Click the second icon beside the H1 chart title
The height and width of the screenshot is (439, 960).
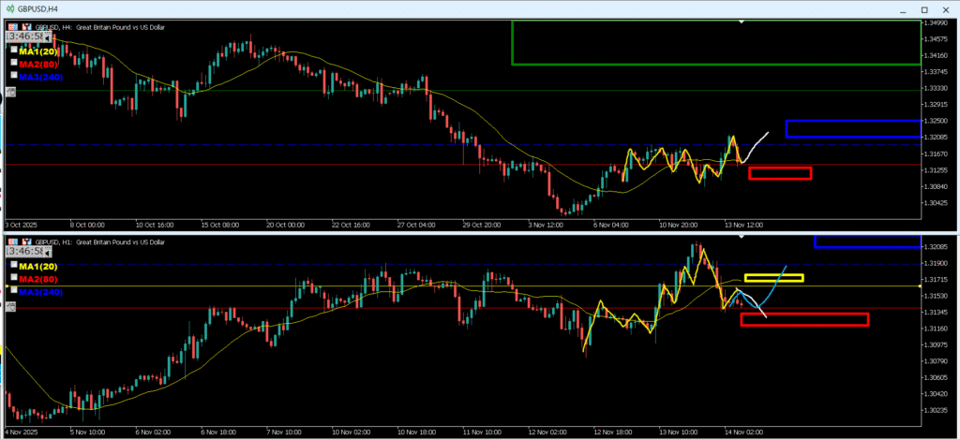[x=24, y=242]
